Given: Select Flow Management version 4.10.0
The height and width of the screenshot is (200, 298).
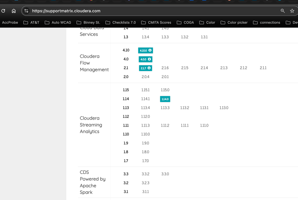Looking at the screenshot, I should tap(145, 50).
